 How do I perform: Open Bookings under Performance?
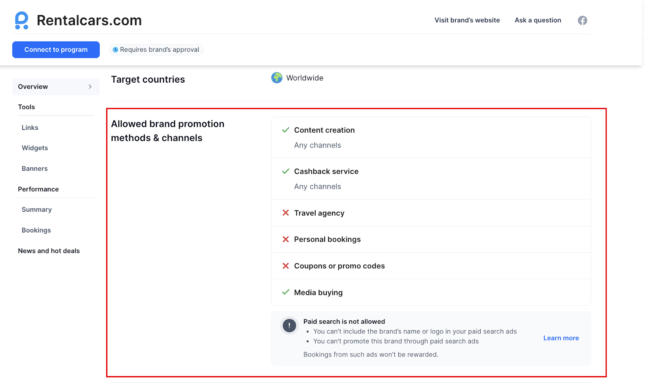36,230
